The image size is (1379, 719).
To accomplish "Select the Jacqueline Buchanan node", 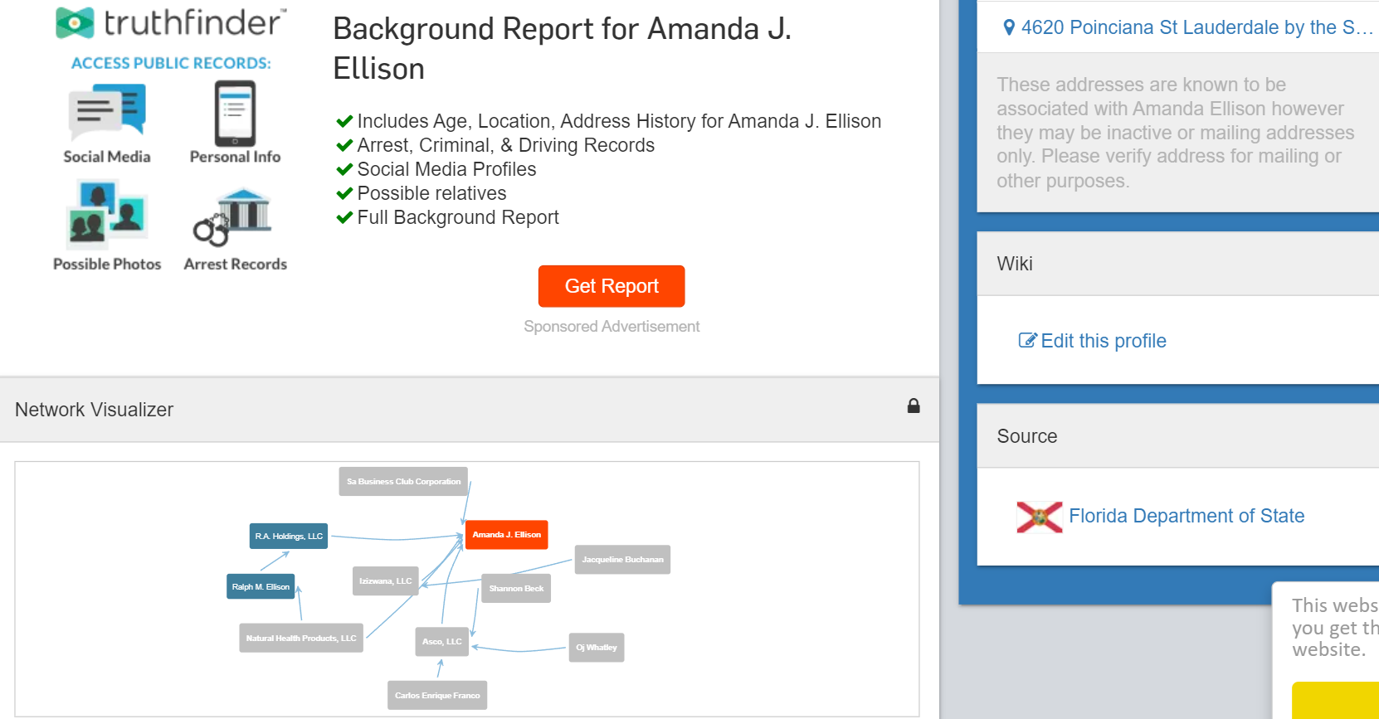I will 622,560.
